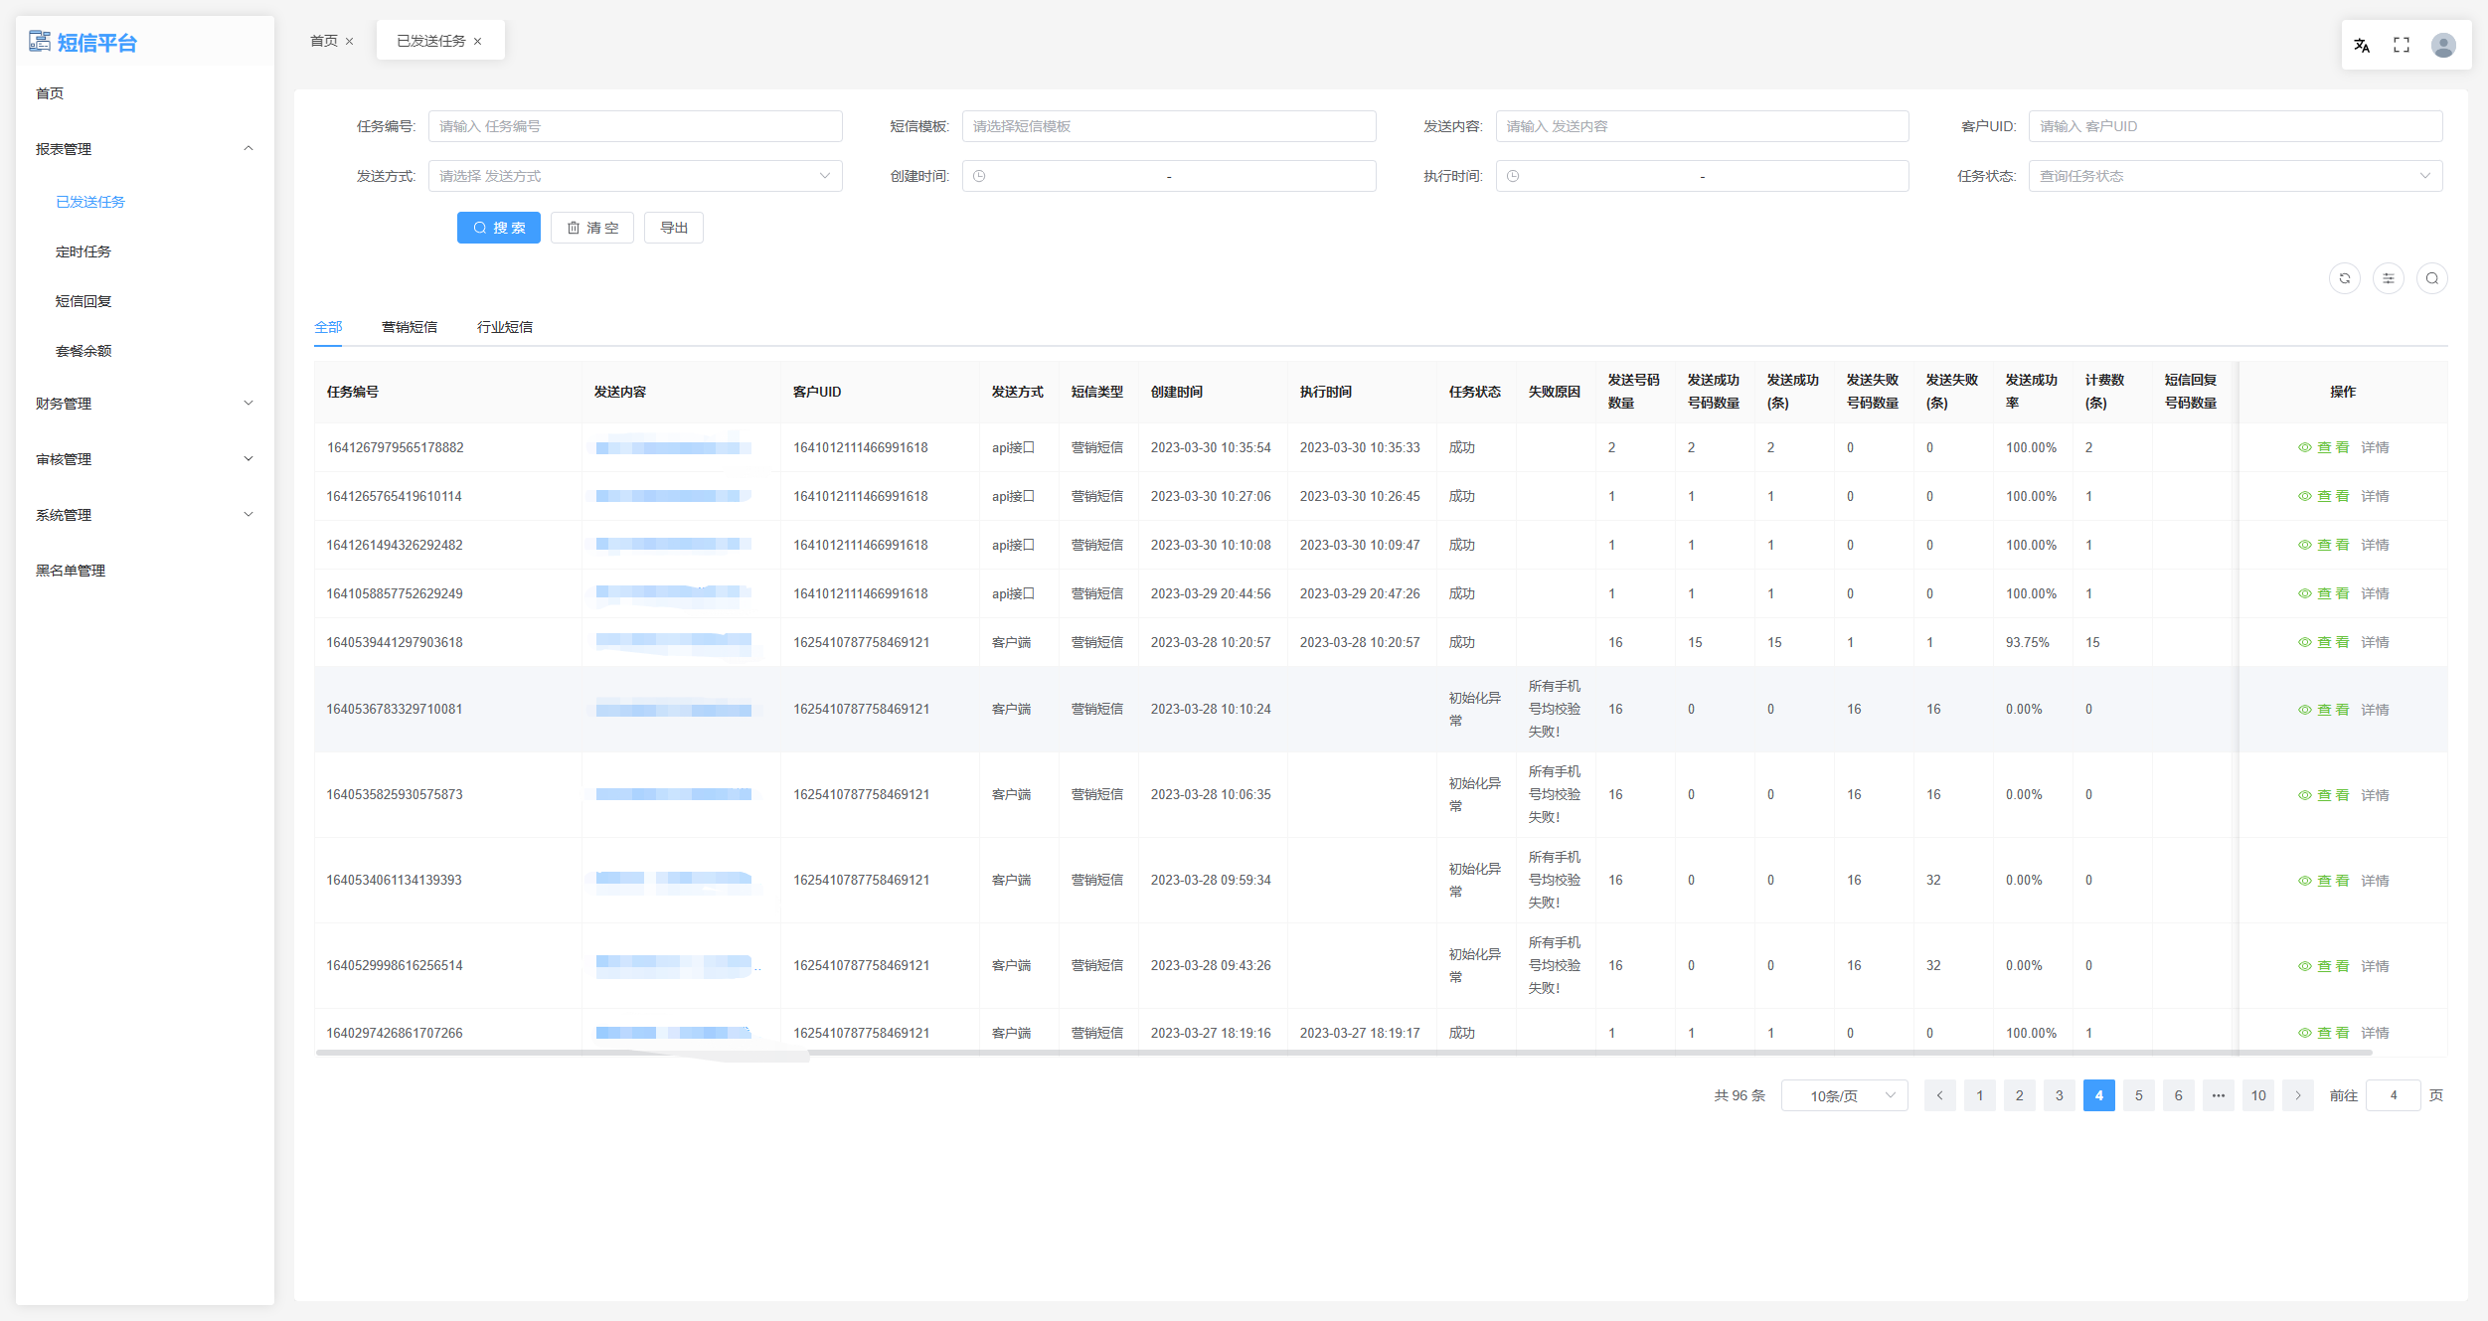Click the 发送内容 input field

pyautogui.click(x=1702, y=126)
